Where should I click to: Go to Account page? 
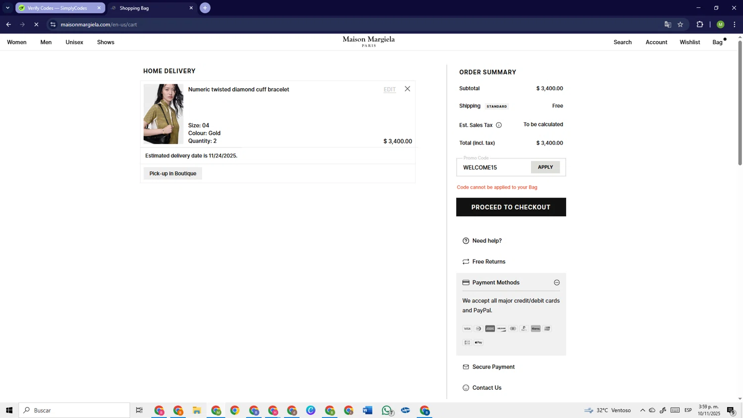tap(656, 42)
